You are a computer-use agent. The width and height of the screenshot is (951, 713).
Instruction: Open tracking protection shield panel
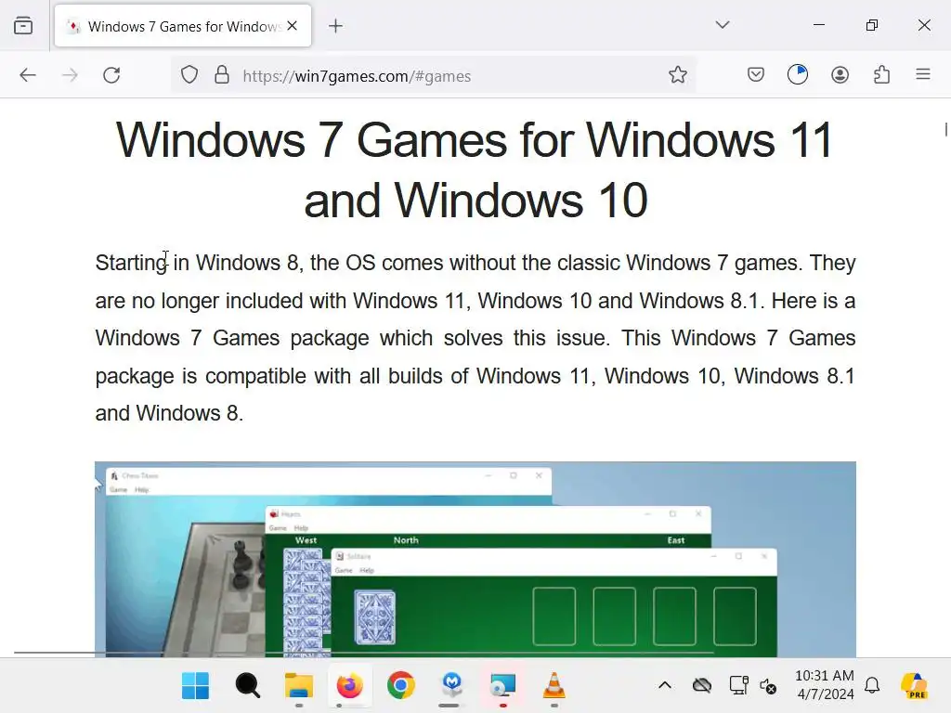click(189, 75)
